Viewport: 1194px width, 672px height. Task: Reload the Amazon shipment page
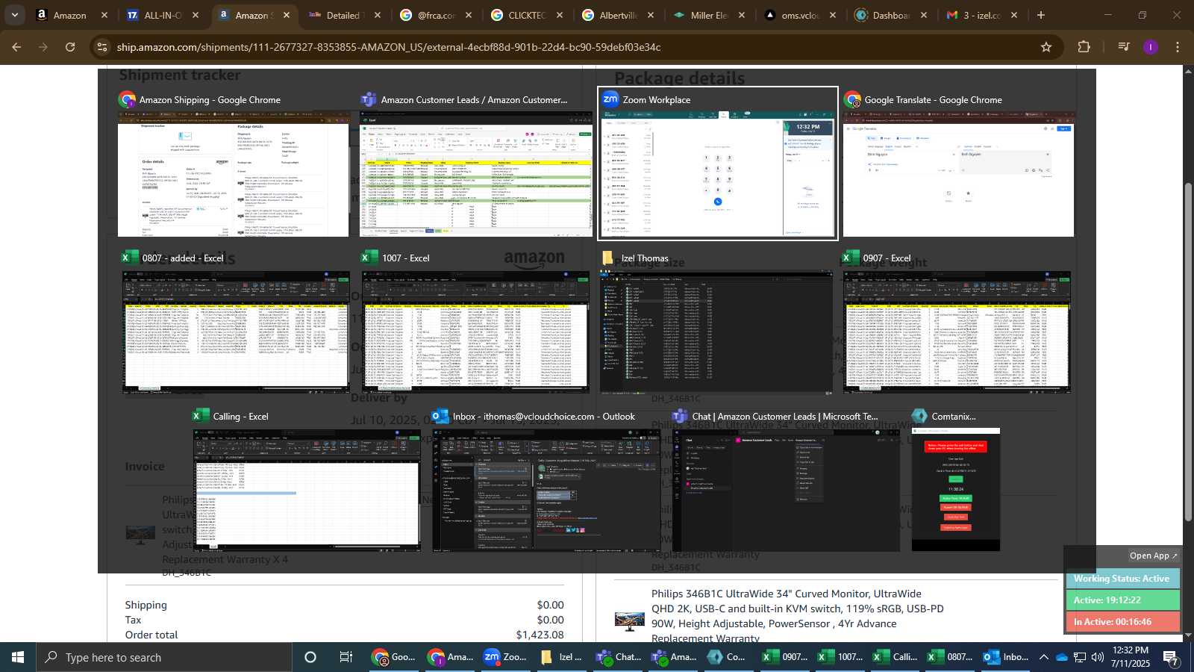(70, 47)
